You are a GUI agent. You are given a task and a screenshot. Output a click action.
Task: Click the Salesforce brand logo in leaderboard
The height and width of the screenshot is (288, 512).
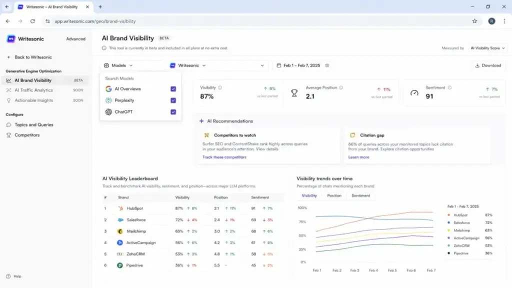[x=120, y=220]
